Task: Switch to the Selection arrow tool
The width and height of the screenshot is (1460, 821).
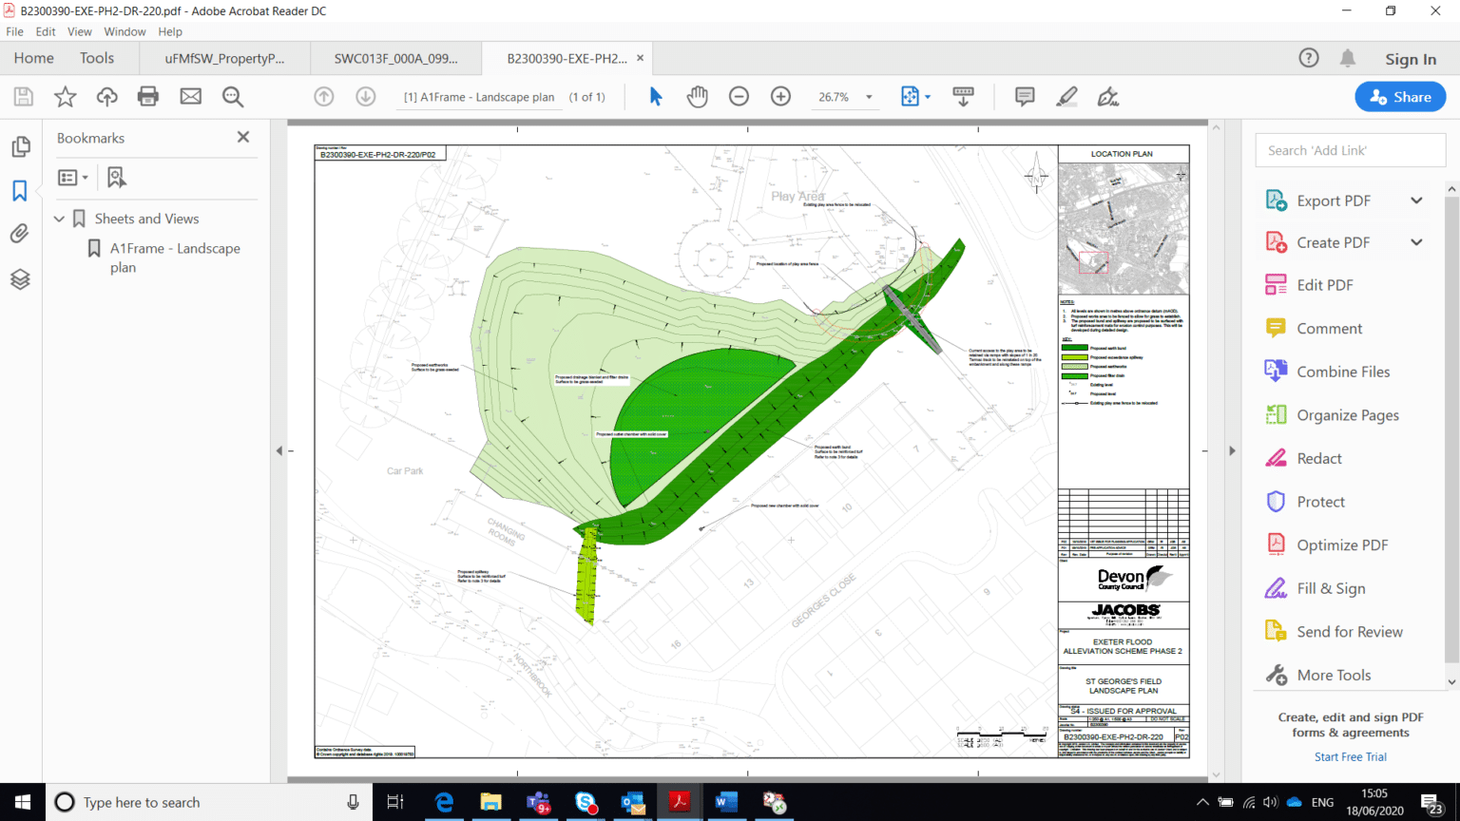Action: pos(655,96)
